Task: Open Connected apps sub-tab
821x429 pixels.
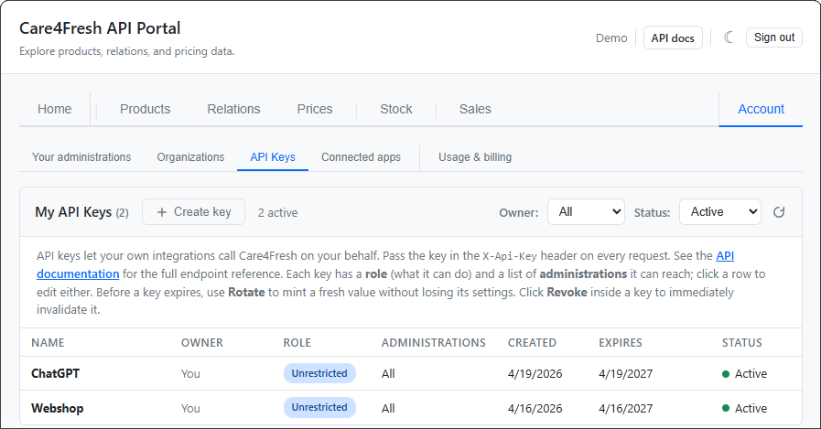Action: (361, 157)
